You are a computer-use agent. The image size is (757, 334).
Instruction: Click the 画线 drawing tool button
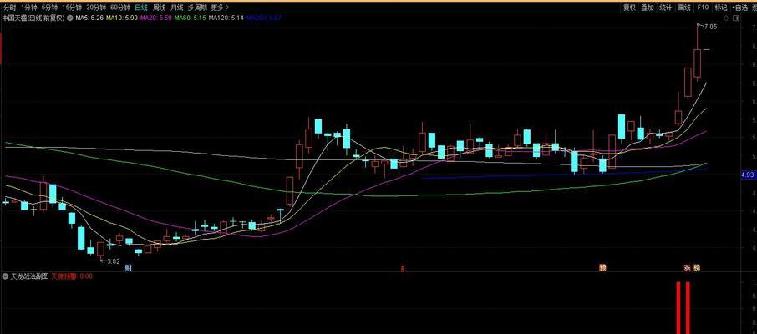pos(684,7)
